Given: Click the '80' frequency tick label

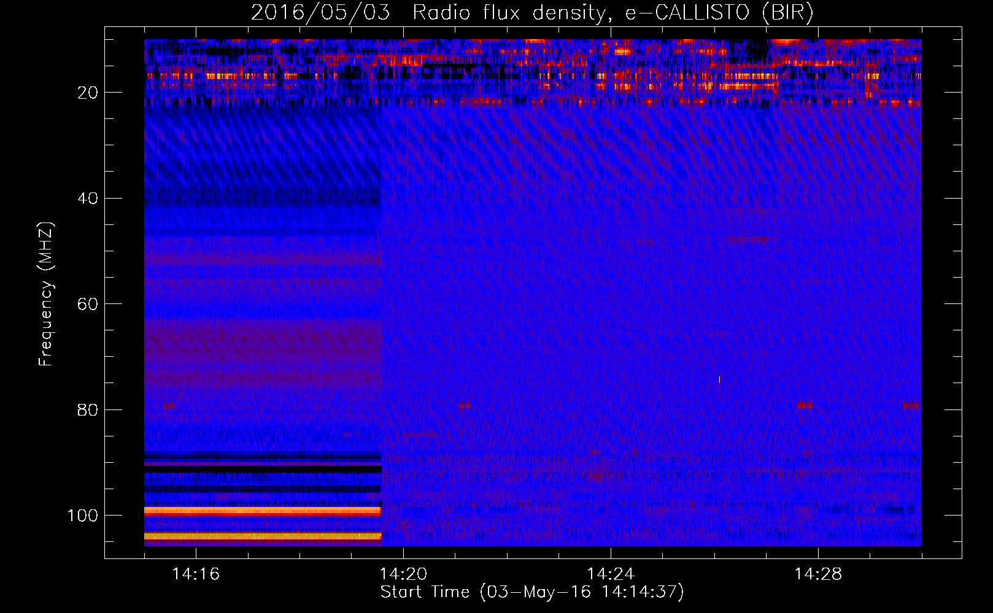Looking at the screenshot, I should pyautogui.click(x=88, y=409).
